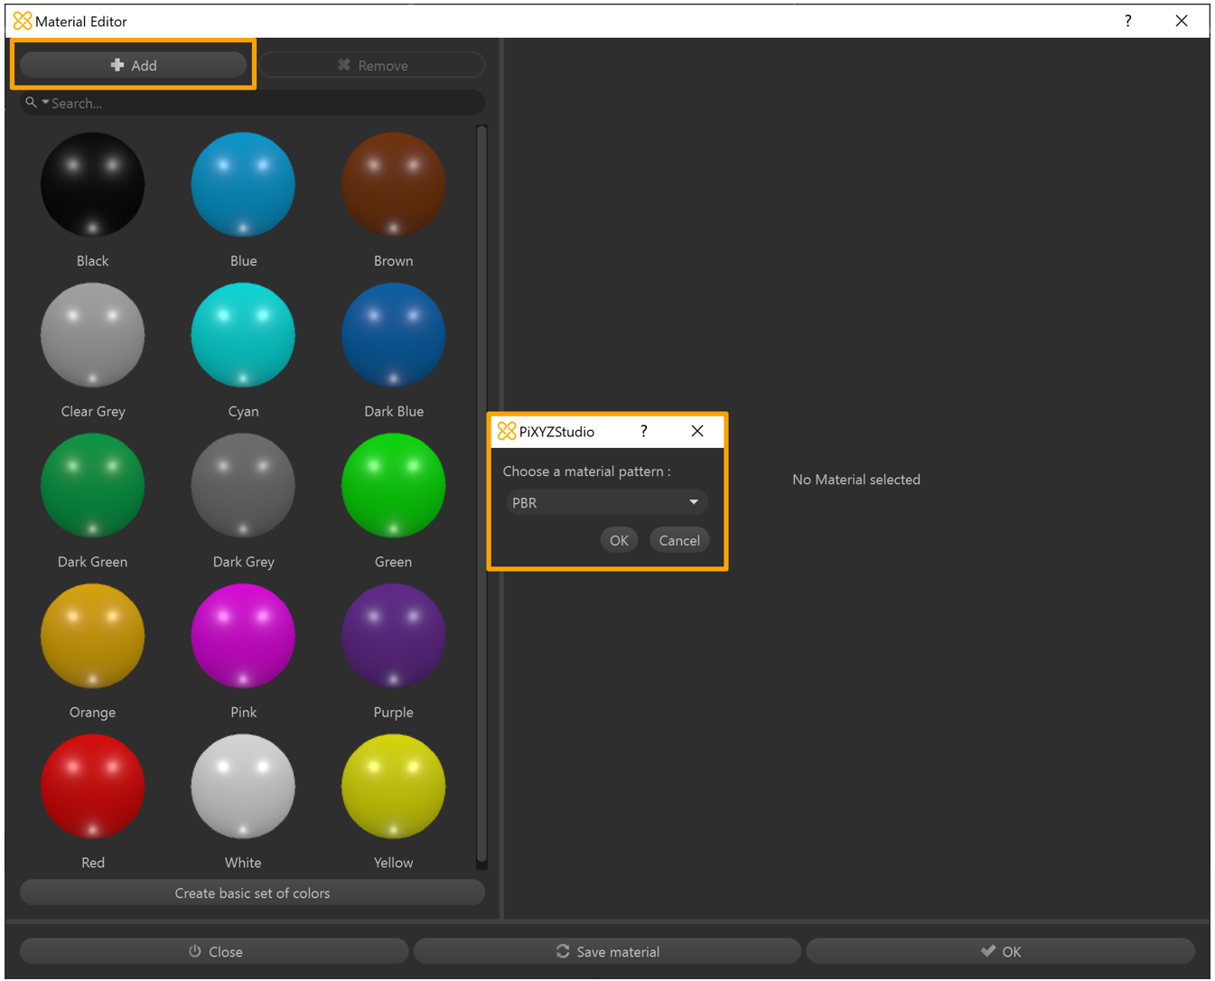This screenshot has width=1215, height=981.
Task: Select the Pink material sphere
Action: point(243,636)
